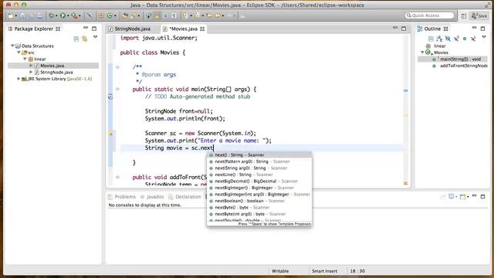Click the task marker beside TODO comment

110,97
